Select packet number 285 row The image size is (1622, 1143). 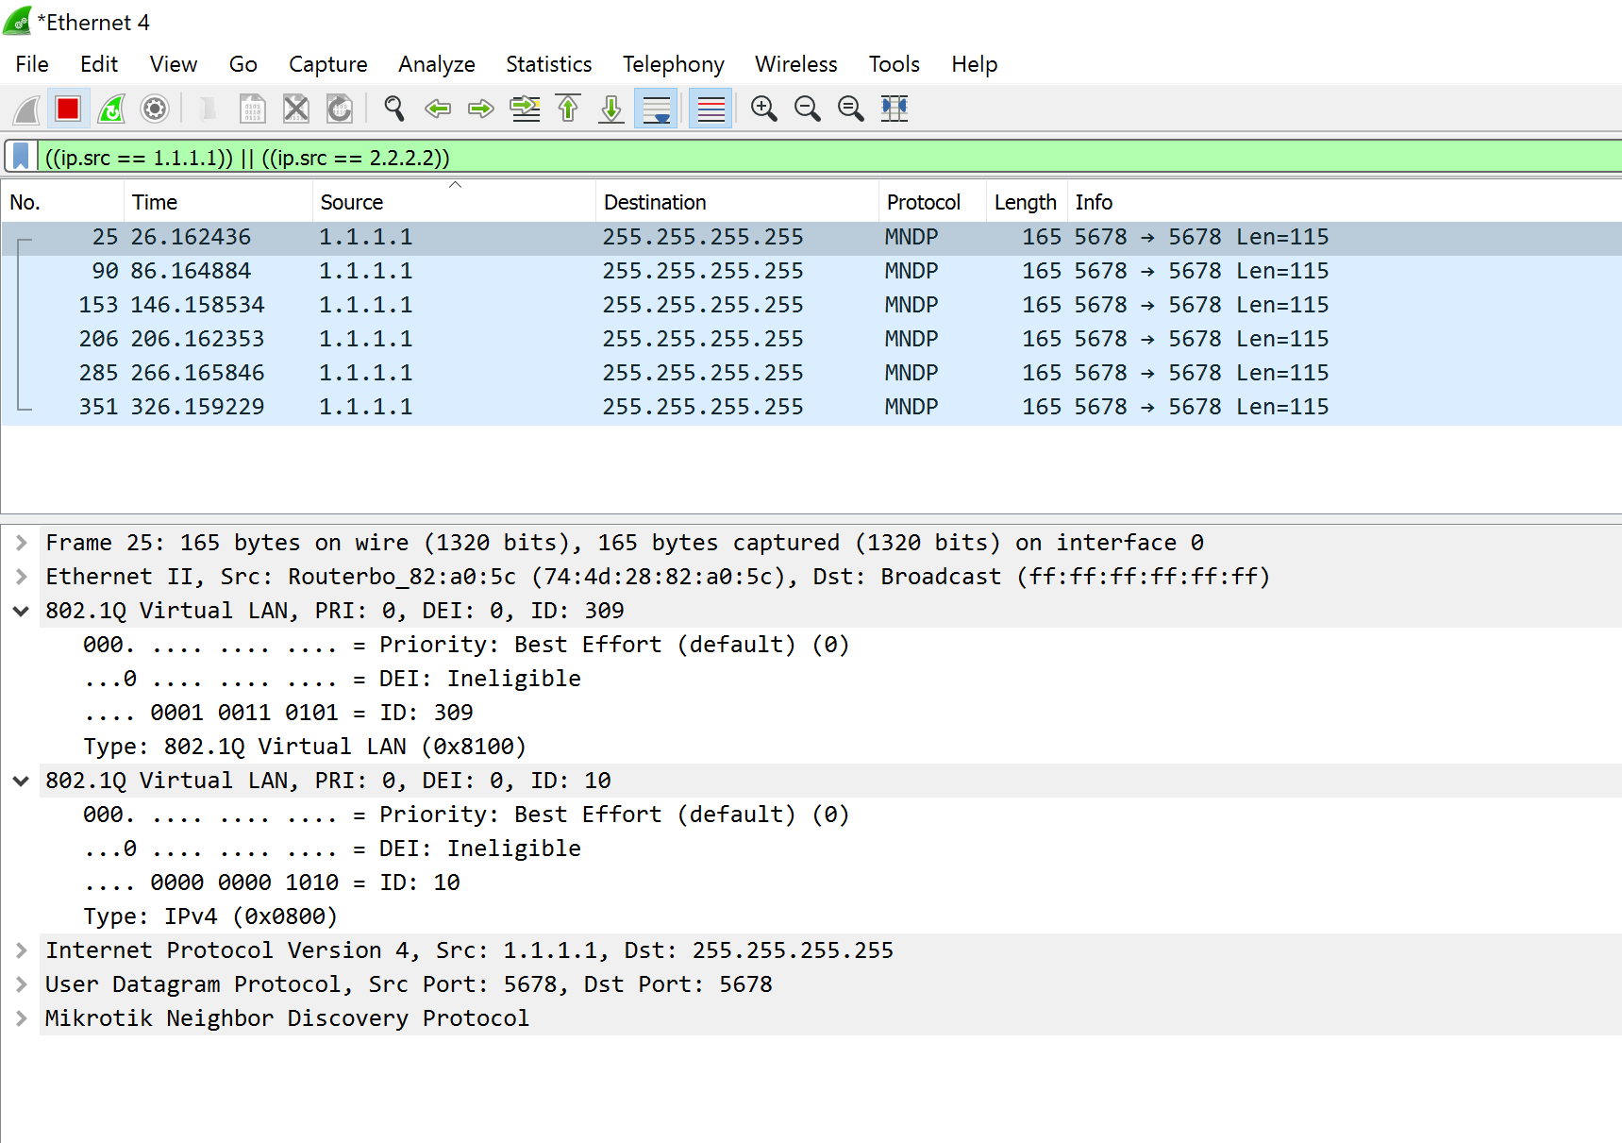tap(811, 373)
